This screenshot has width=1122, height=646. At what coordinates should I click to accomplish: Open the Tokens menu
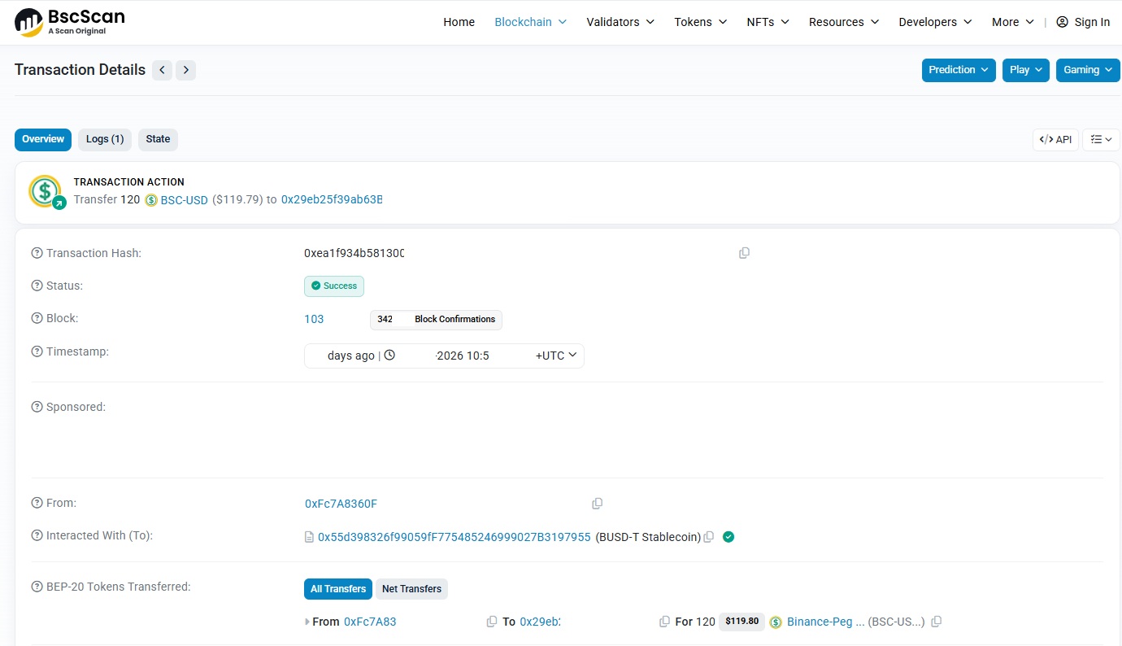point(700,22)
